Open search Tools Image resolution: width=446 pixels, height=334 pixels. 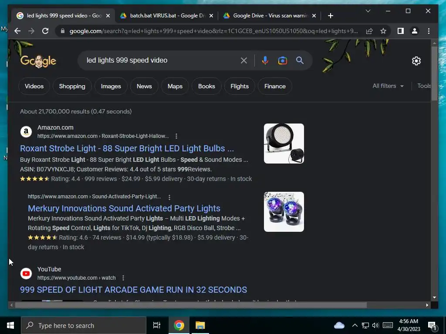point(424,86)
